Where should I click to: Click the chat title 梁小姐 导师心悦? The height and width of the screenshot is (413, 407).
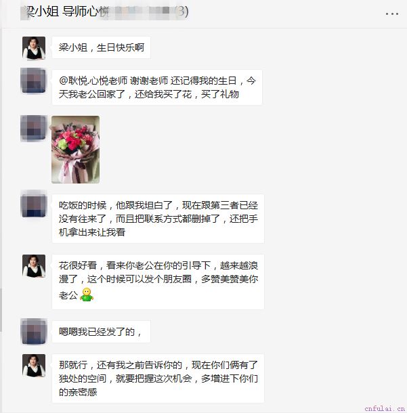point(64,12)
